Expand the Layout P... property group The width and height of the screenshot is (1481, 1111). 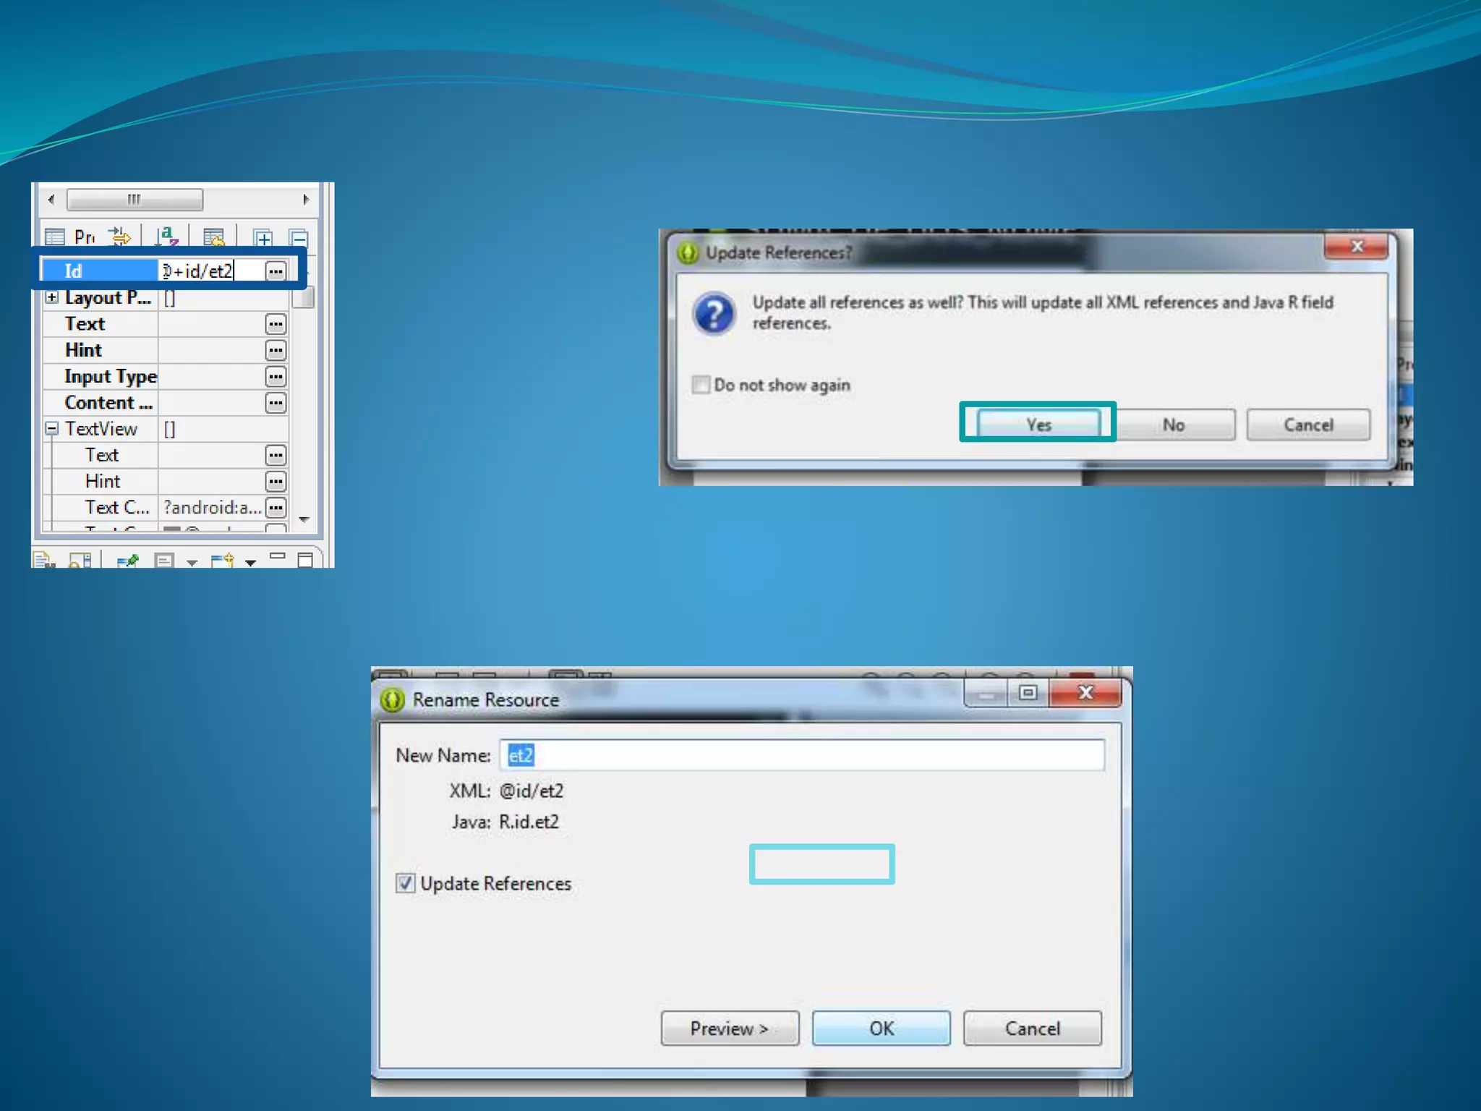[52, 297]
